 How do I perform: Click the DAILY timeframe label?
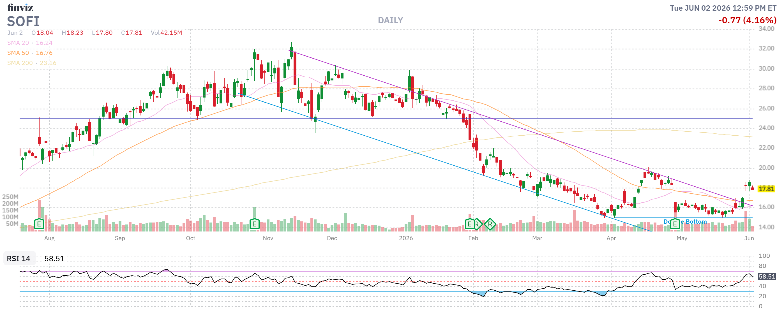(391, 20)
